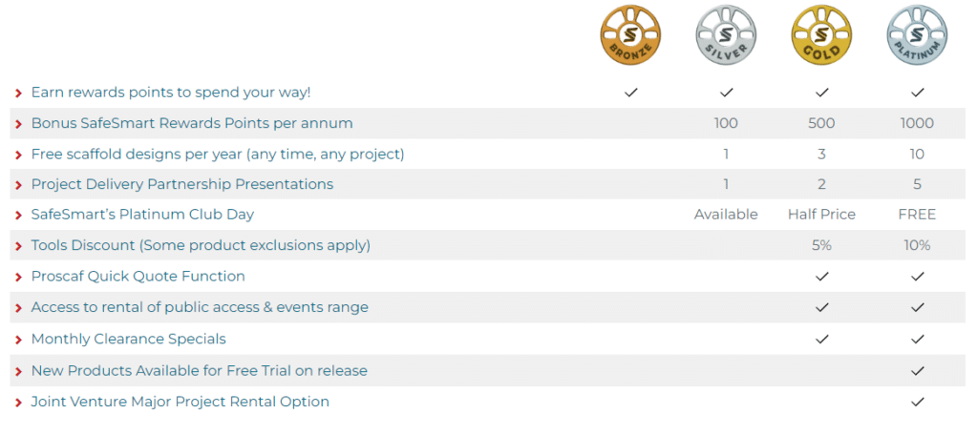Click Gold checkmark for Monthly Clearance Specials

click(821, 340)
